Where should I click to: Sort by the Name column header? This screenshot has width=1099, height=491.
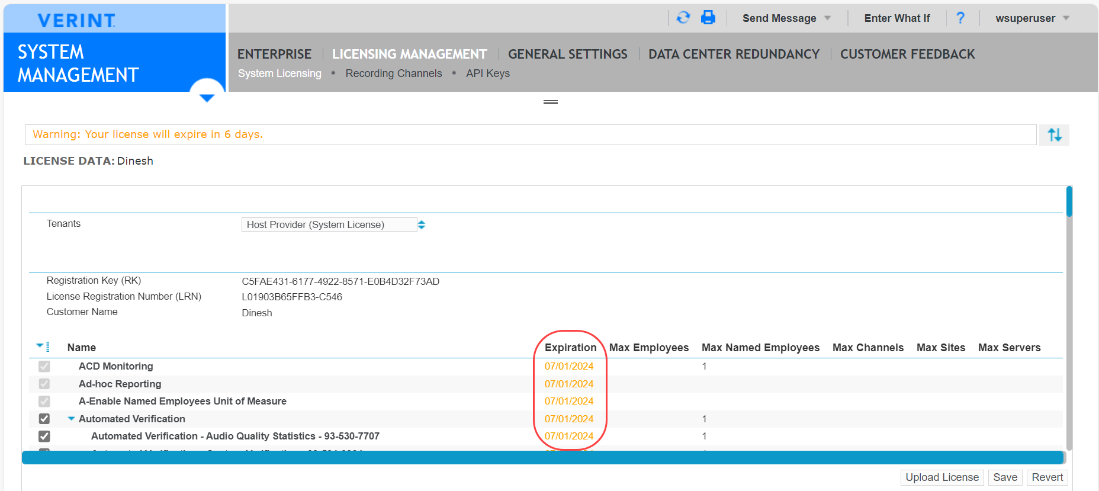[x=82, y=348]
